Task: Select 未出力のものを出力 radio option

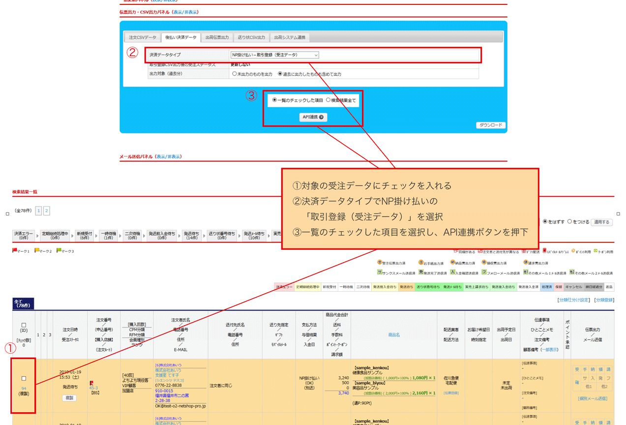Action: (234, 74)
